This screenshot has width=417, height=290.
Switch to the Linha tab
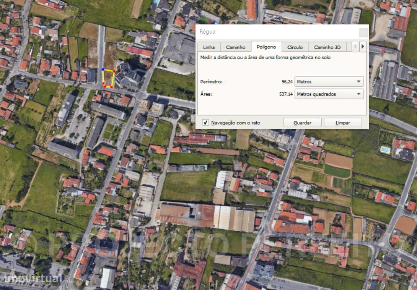209,47
